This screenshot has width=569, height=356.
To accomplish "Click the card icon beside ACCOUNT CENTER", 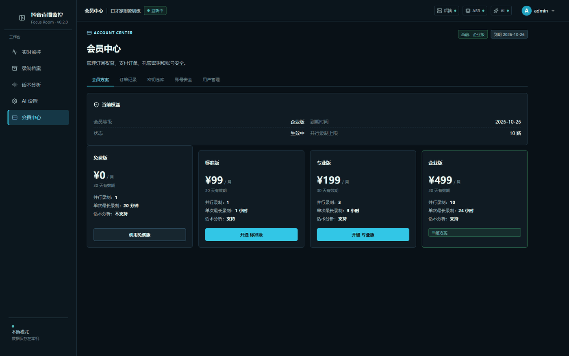I will 89,33.
